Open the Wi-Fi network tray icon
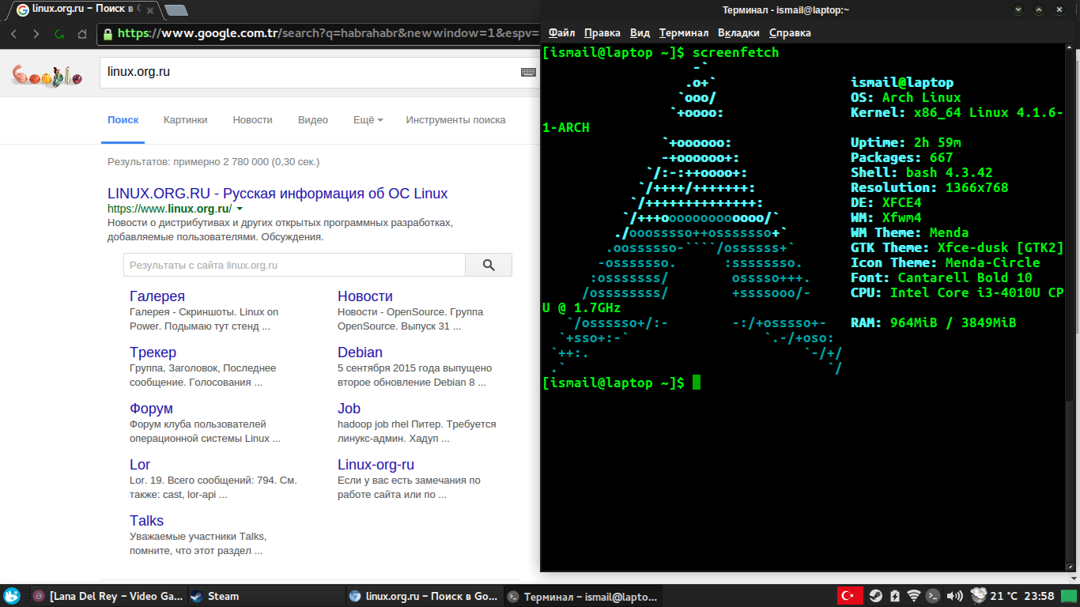1080x607 pixels. (x=914, y=596)
